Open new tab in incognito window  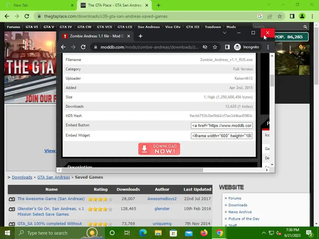click(140, 36)
